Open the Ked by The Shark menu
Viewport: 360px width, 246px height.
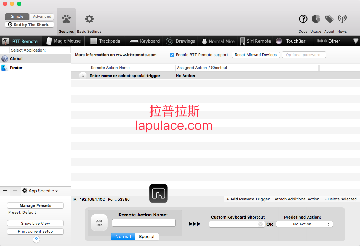(29, 25)
